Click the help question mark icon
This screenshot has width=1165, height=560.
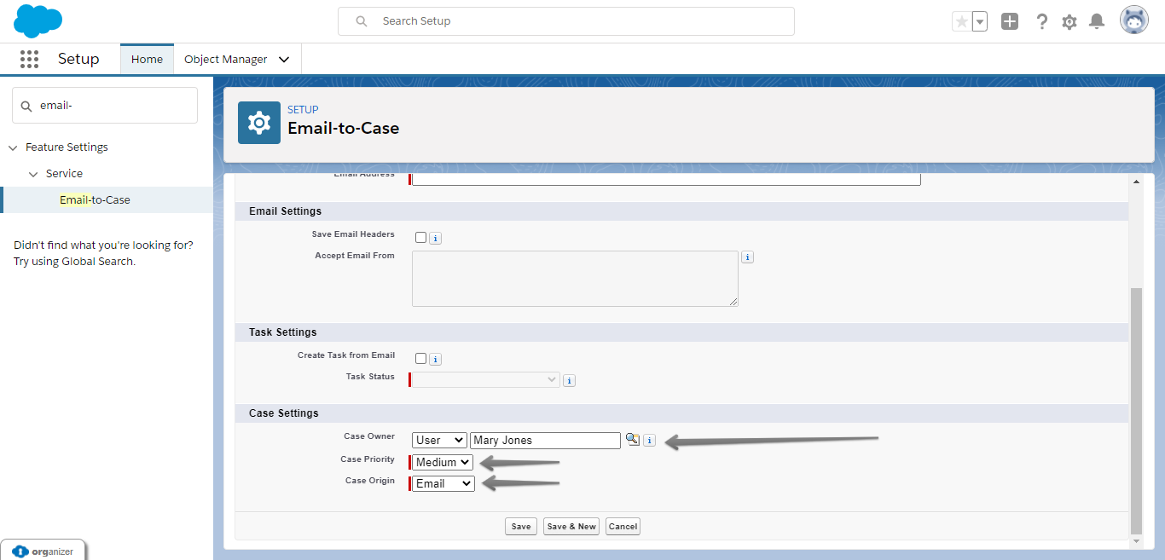pos(1041,20)
